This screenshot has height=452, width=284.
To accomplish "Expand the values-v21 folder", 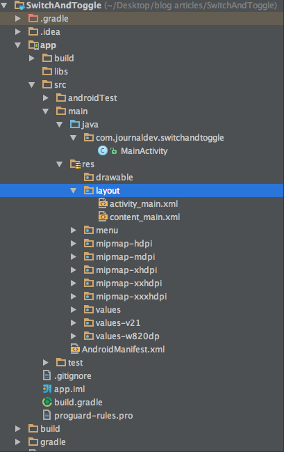I will click(x=74, y=322).
